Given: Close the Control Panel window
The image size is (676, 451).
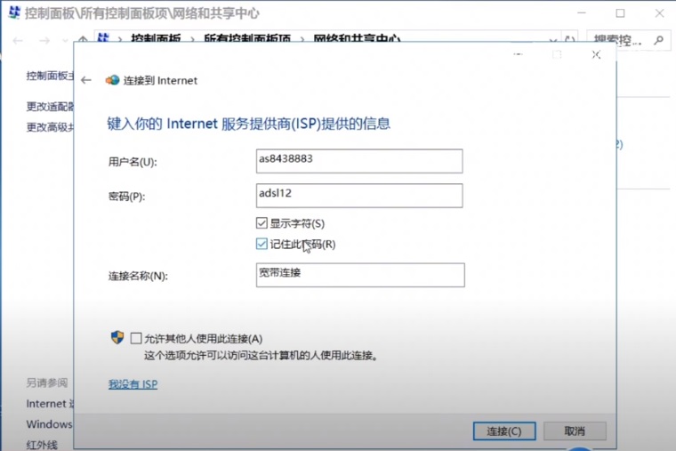Looking at the screenshot, I should (659, 13).
